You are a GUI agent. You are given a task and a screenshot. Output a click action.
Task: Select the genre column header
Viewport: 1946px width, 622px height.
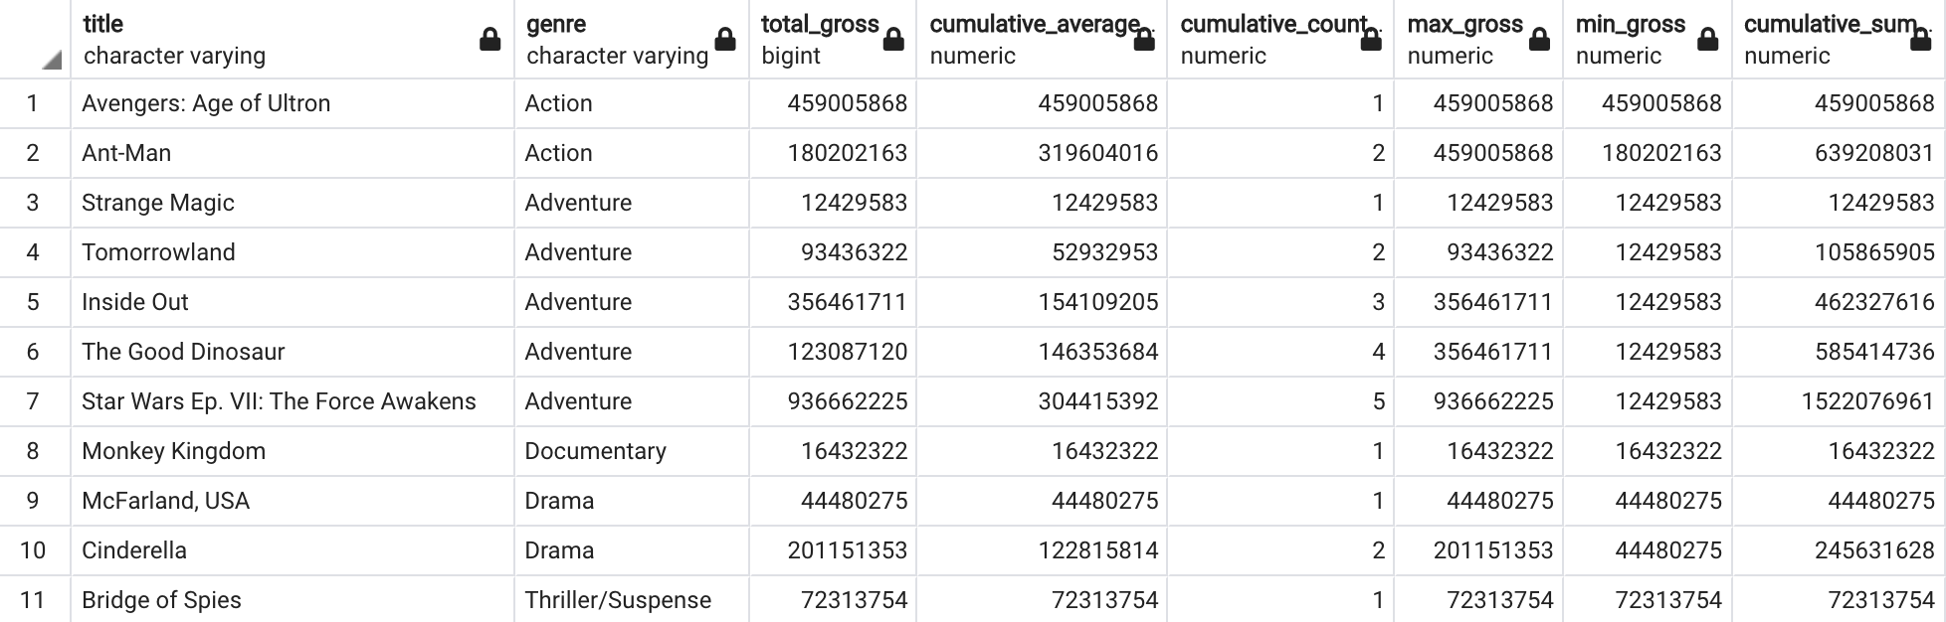click(x=632, y=39)
